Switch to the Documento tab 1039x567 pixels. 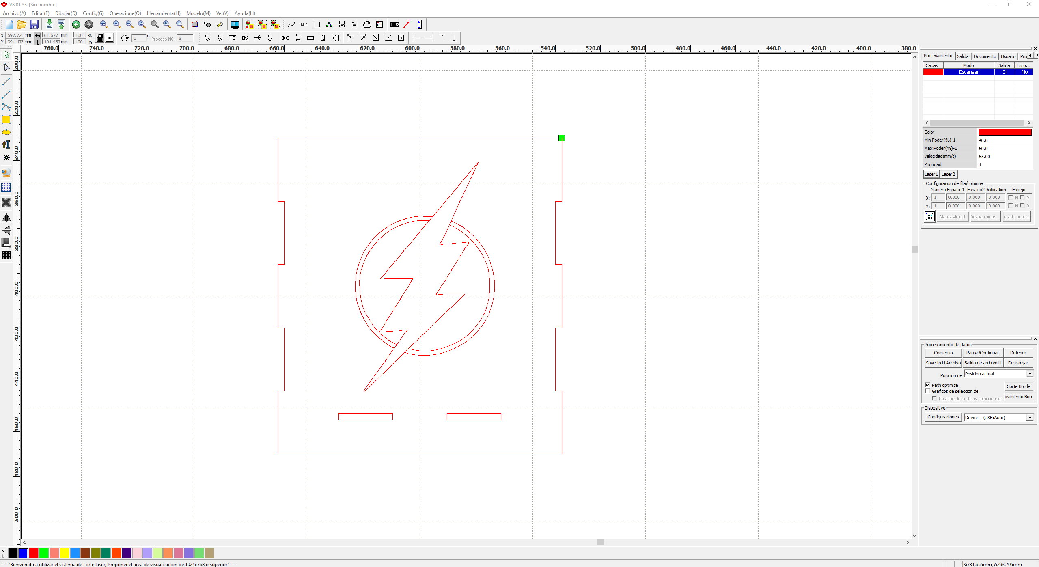pos(985,56)
